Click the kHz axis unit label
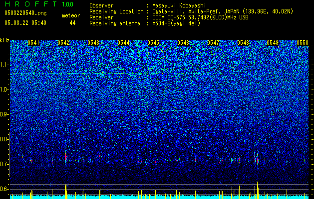This screenshot has width=314, height=199. tap(4, 40)
